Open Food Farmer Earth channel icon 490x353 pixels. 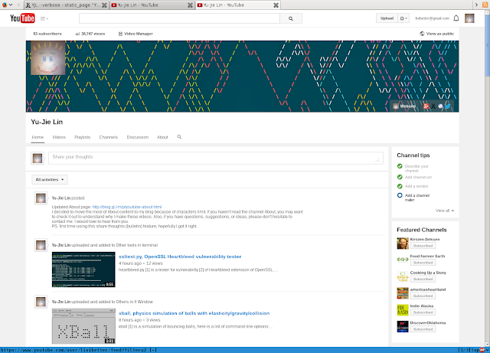403,260
